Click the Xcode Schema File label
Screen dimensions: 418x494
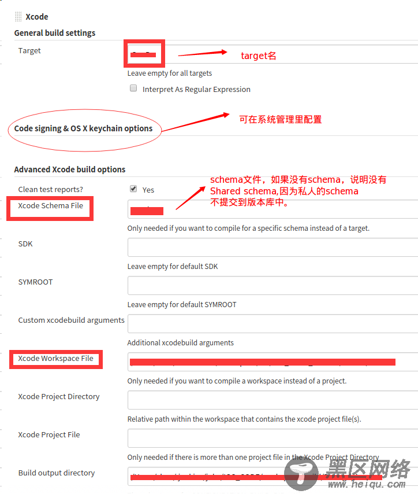(x=50, y=206)
